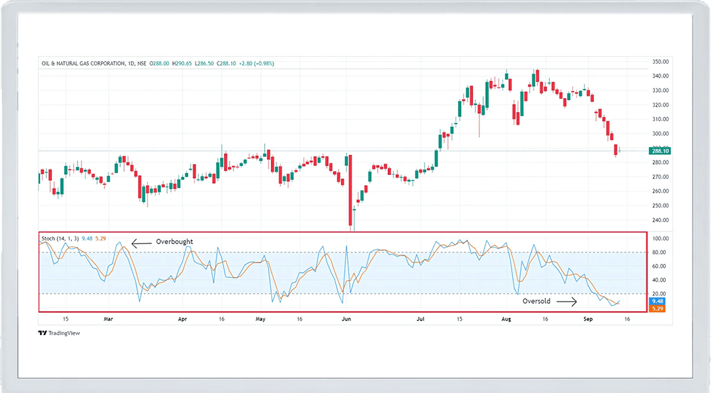Click the blue 9.48 Stoch axis tag
This screenshot has width=711, height=393.
point(655,301)
